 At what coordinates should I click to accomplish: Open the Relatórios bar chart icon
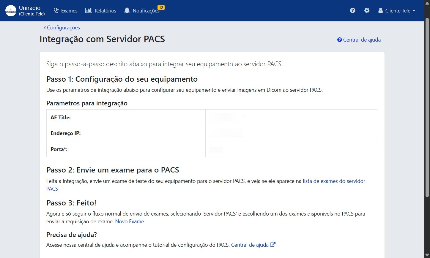[88, 10]
